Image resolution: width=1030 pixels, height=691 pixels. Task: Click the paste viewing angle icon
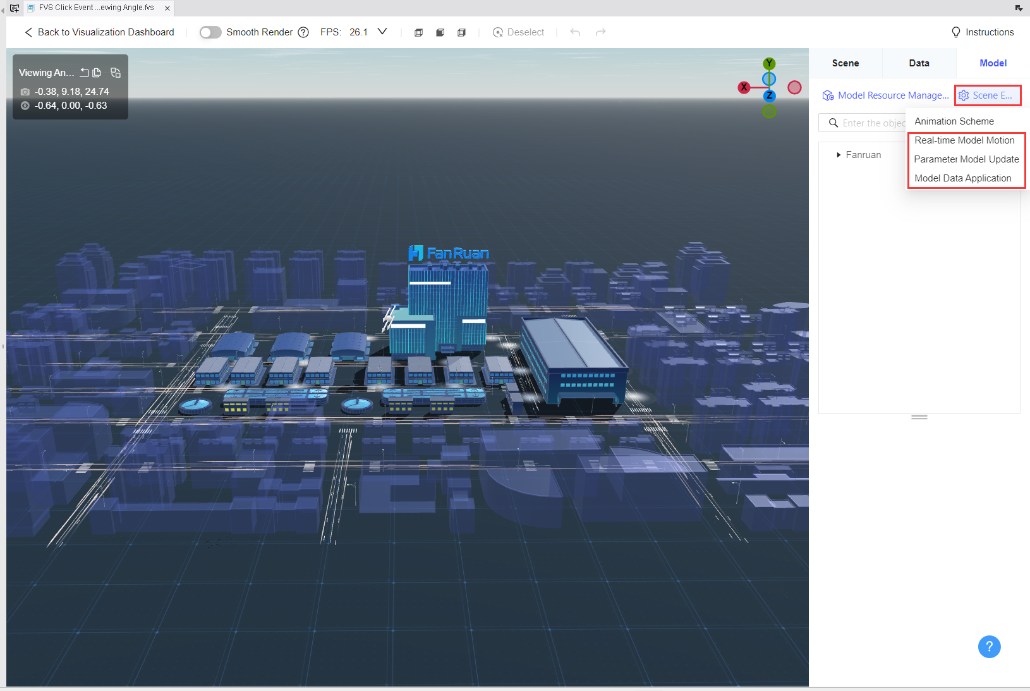pyautogui.click(x=116, y=73)
